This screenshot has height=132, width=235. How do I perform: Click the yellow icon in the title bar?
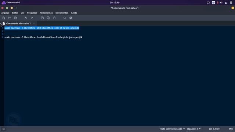232,8
